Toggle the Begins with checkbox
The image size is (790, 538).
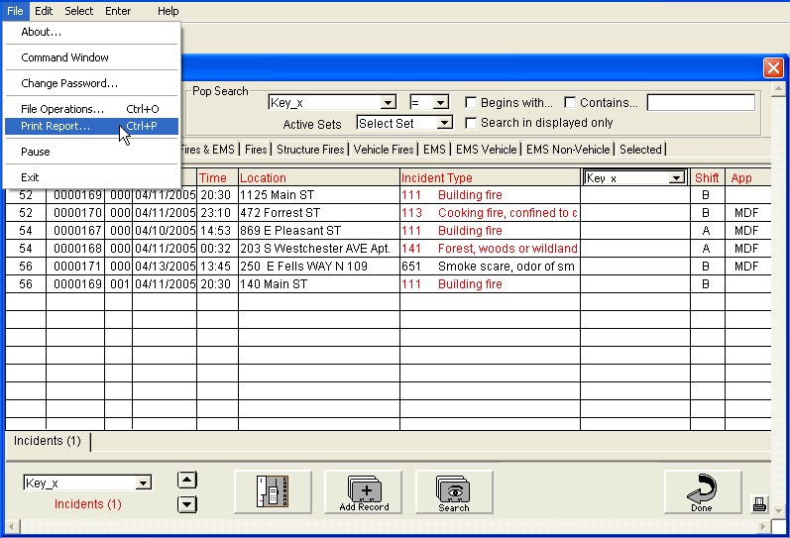tap(471, 103)
